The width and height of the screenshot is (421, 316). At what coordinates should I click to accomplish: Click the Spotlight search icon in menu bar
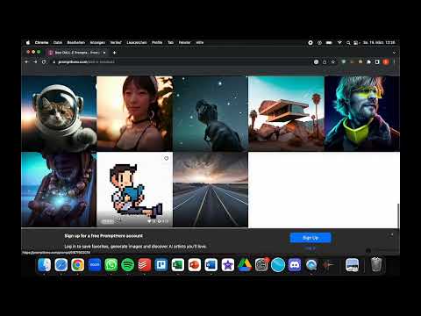(348, 43)
